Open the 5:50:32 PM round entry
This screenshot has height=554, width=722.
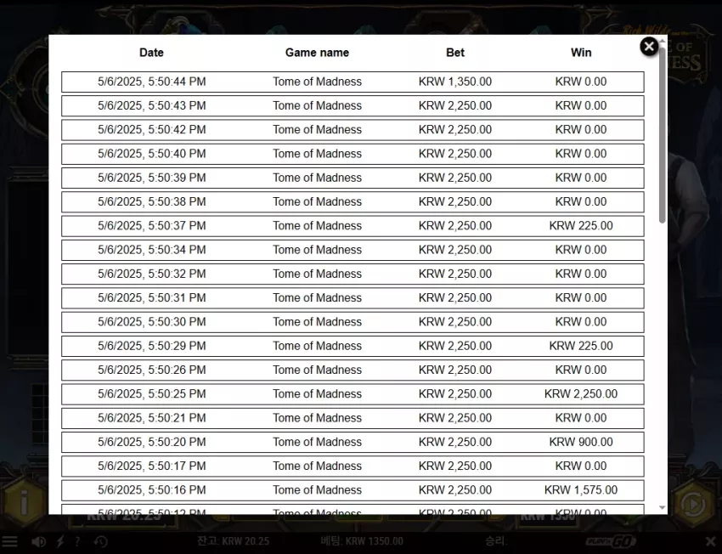pyautogui.click(x=353, y=274)
